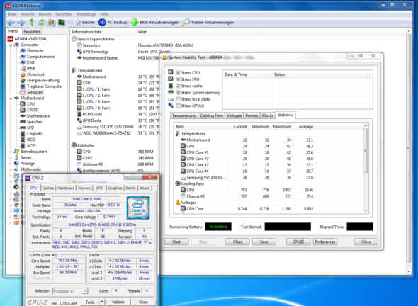418x306 pixels.
Task: Toggle the Stress cache checkbox
Action: [178, 86]
